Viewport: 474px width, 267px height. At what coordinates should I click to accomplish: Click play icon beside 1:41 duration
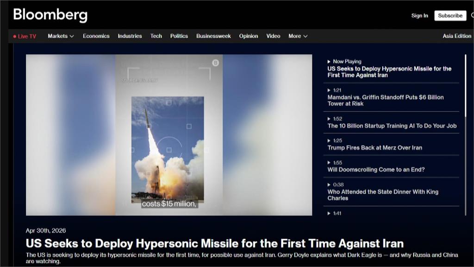point(329,213)
